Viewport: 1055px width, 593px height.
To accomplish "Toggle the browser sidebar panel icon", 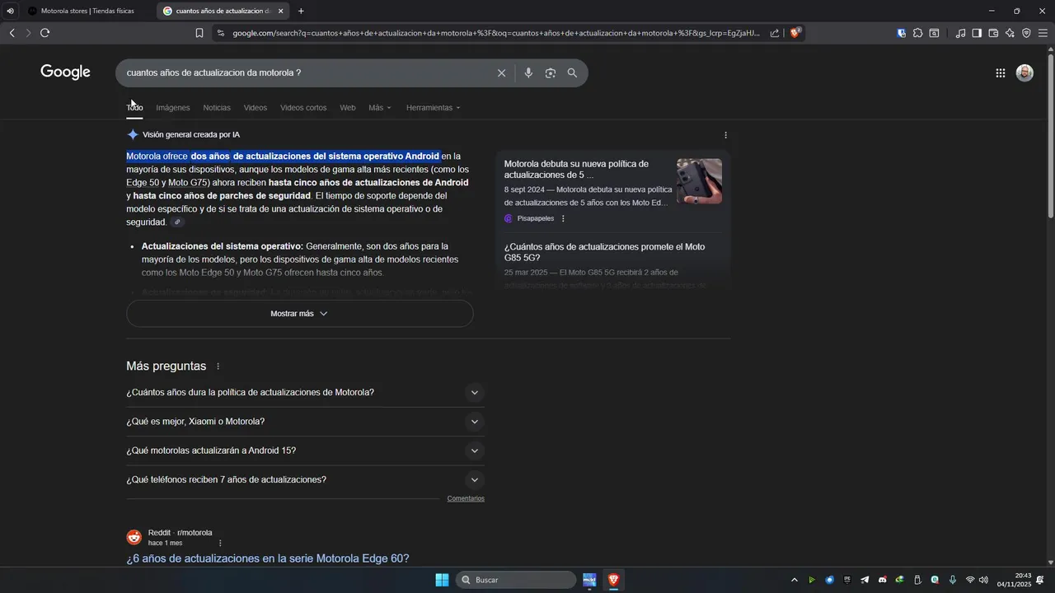I will (x=977, y=33).
